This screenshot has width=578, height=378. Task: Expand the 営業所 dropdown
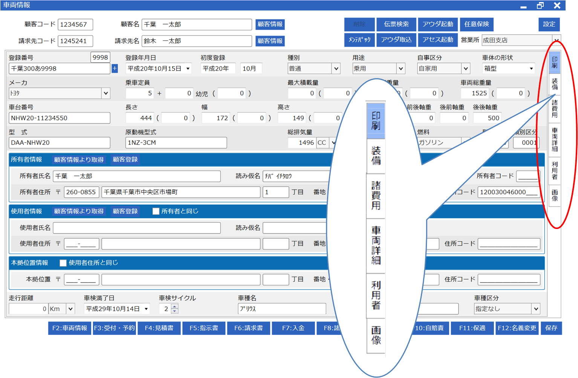click(x=556, y=40)
